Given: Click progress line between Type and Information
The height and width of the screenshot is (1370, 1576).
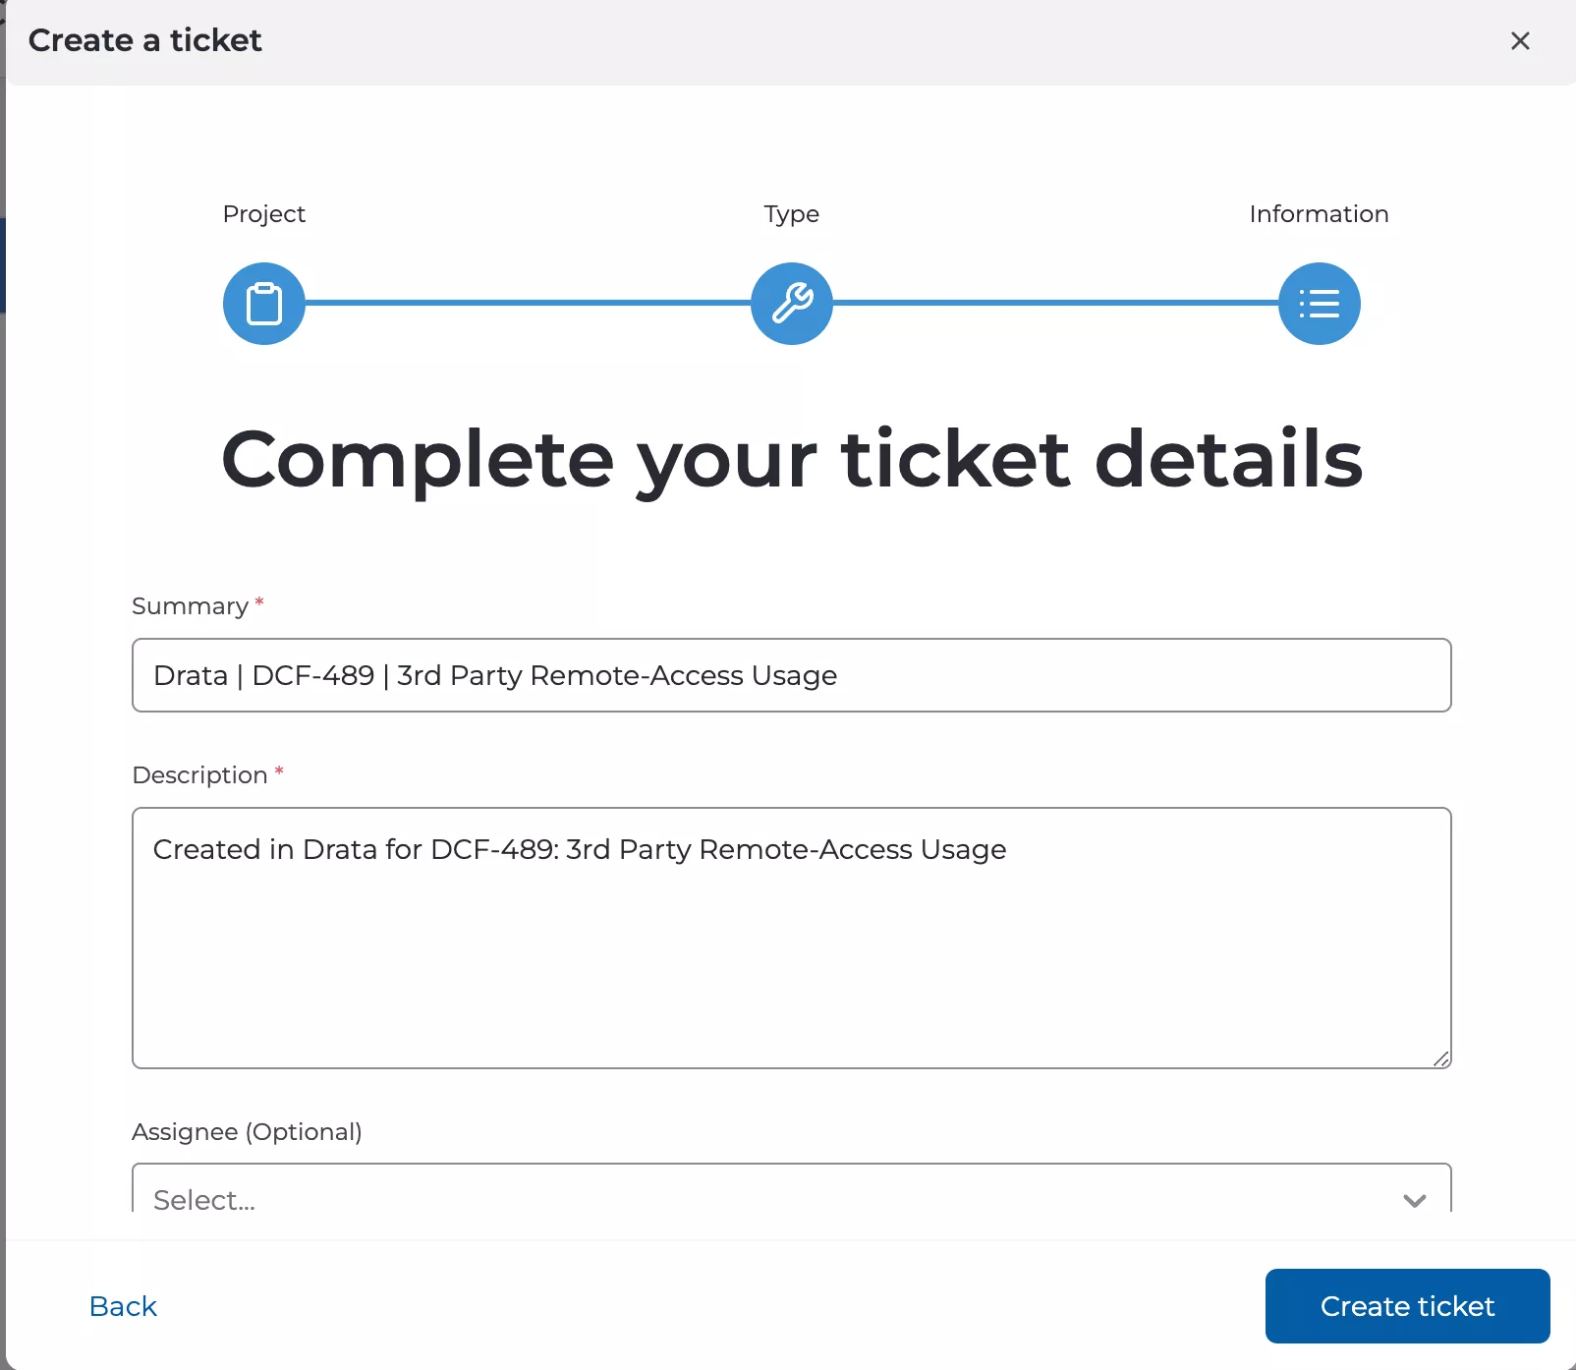Looking at the screenshot, I should pyautogui.click(x=1055, y=304).
